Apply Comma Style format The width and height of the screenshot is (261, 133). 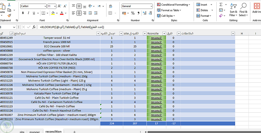[138, 13]
